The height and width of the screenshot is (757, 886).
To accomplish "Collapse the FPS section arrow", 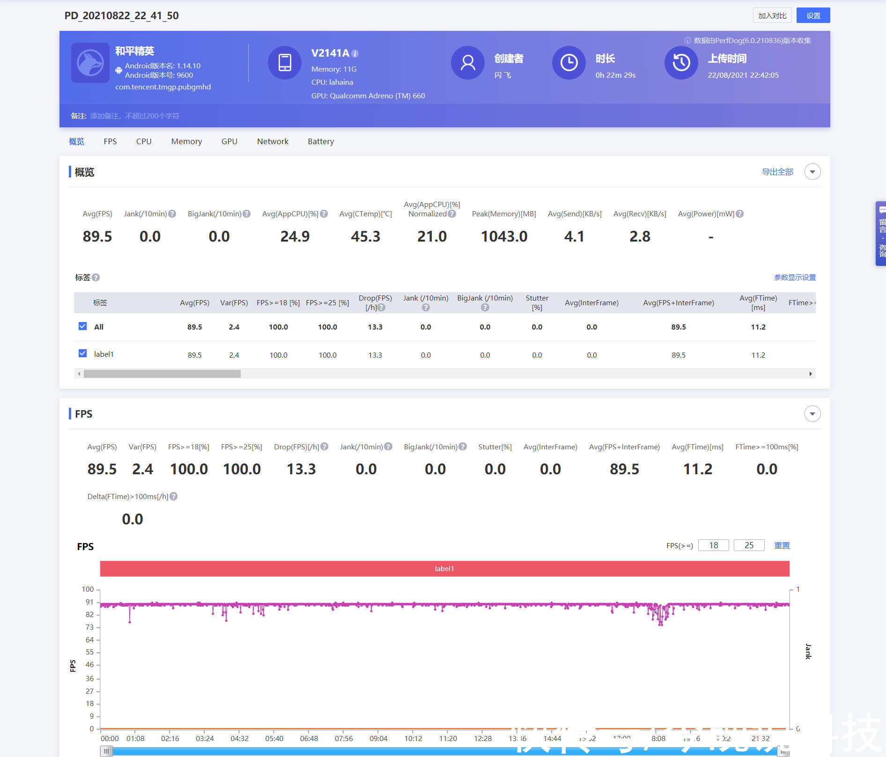I will tap(812, 414).
